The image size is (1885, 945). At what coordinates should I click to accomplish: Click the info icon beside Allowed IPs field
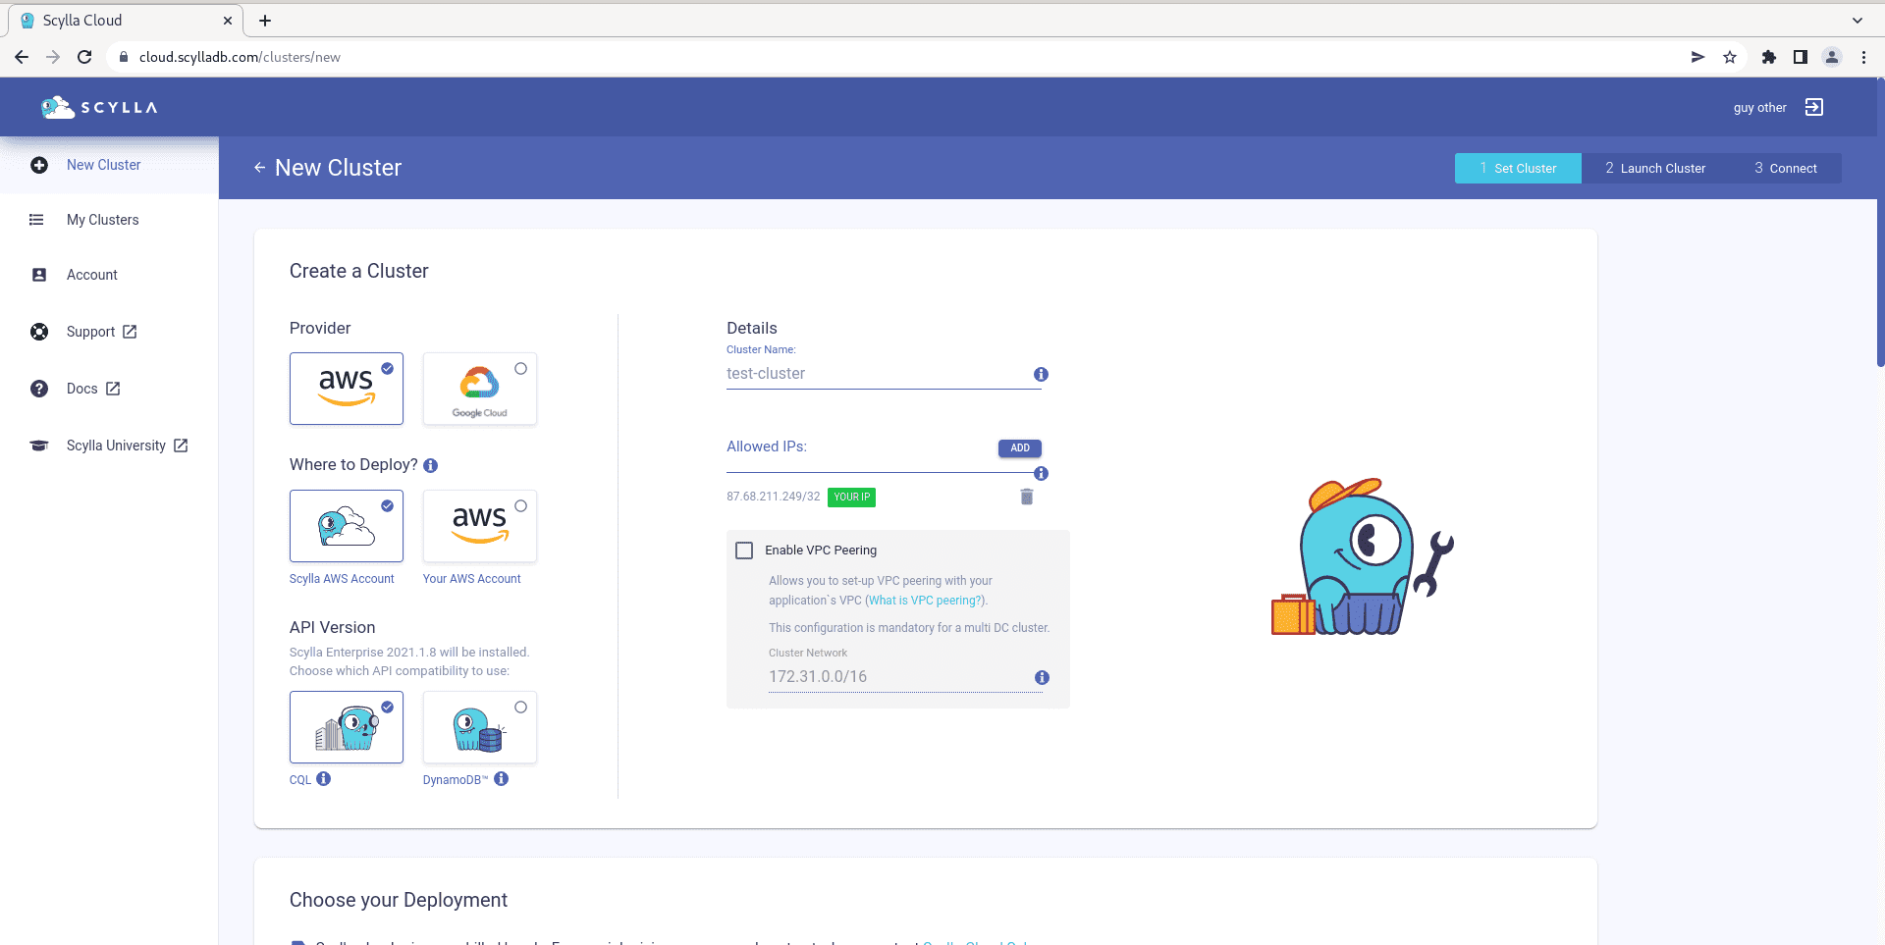pyautogui.click(x=1042, y=473)
